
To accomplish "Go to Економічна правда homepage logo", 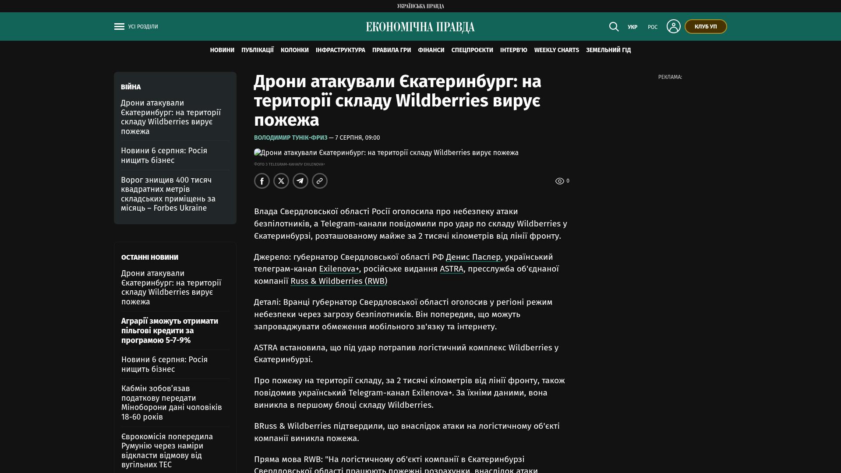I will pos(420,27).
